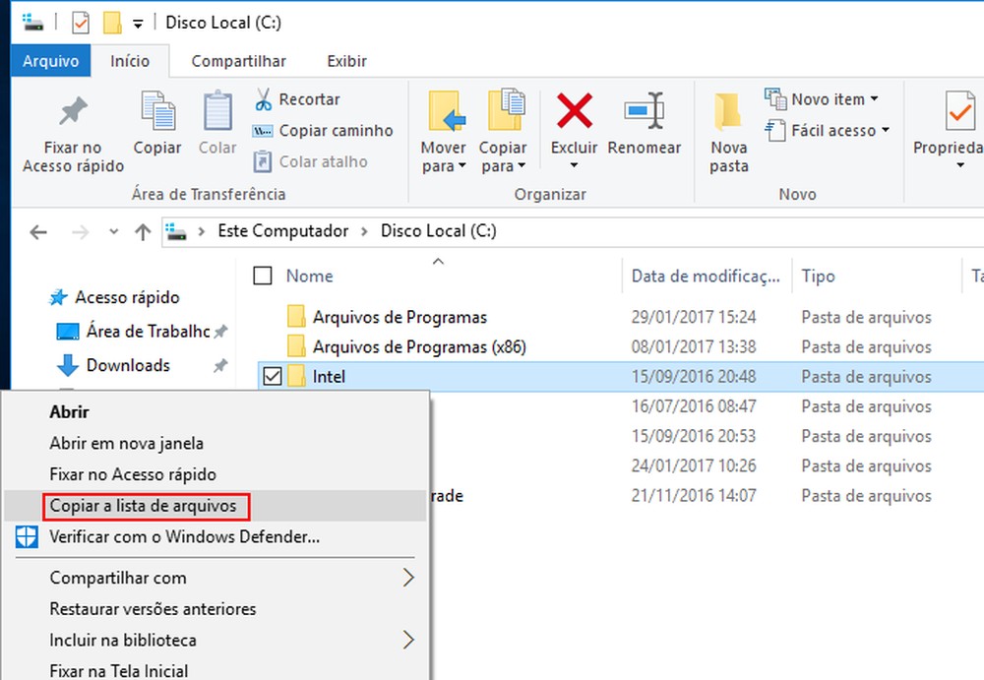Unpin Área de Trabalho pin icon
Screen dimensions: 984x680
pos(220,332)
